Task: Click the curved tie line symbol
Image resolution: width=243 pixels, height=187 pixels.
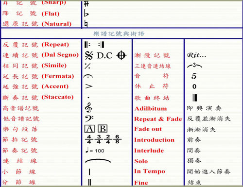Action: [98, 161]
